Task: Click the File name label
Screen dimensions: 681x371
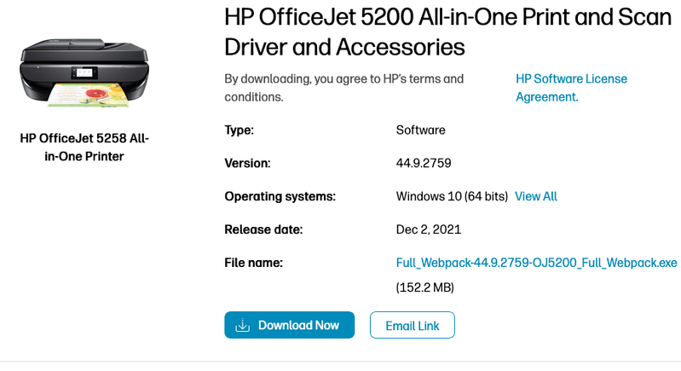Action: pyautogui.click(x=253, y=263)
